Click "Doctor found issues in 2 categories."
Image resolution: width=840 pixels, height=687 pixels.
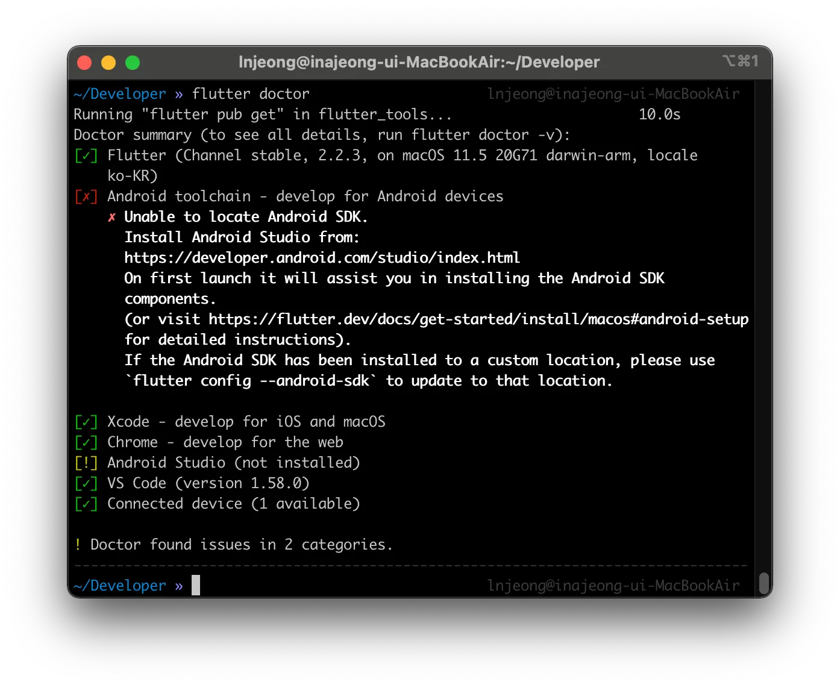click(x=242, y=545)
